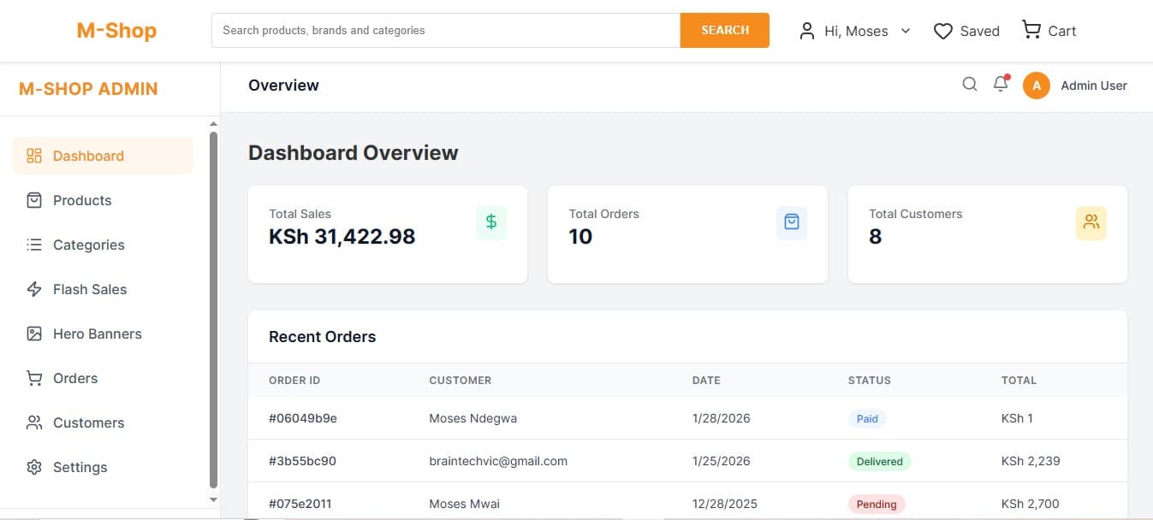Click the Saved heart icon in header

[943, 30]
